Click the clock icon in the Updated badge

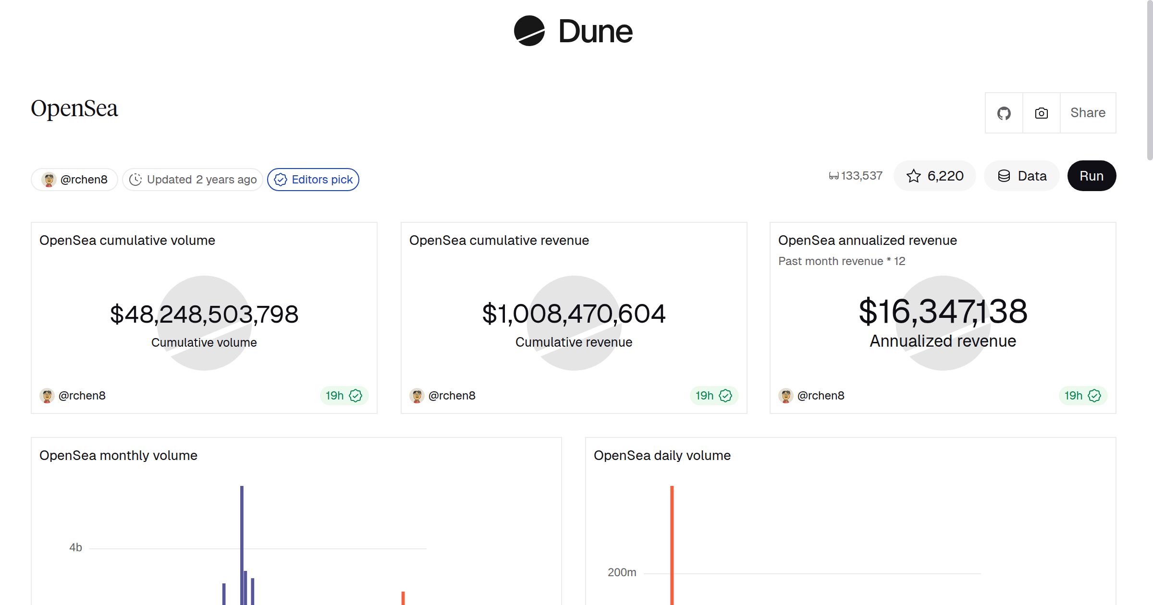(136, 179)
